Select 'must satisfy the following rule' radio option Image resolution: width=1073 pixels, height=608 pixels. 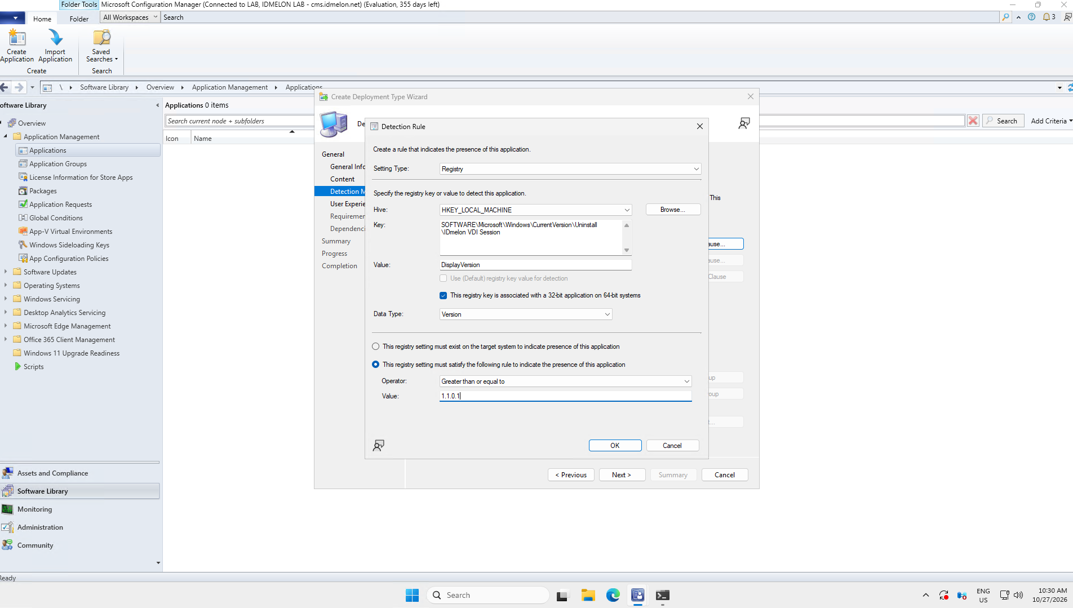pos(376,365)
